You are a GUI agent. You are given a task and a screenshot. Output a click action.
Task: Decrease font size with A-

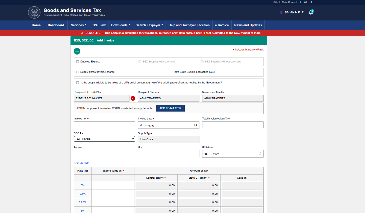coord(312,2)
